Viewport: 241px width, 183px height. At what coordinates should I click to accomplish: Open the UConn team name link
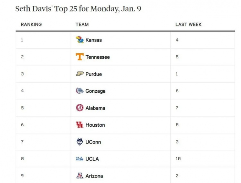pos(93,142)
